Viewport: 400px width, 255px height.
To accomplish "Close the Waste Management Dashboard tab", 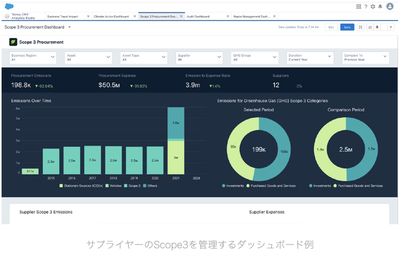I will pyautogui.click(x=274, y=17).
